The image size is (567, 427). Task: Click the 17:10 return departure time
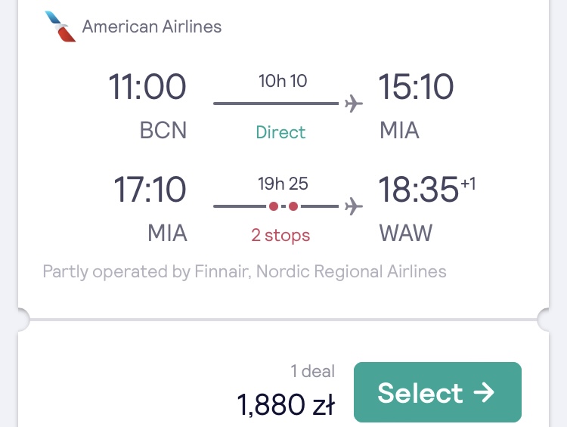click(150, 190)
